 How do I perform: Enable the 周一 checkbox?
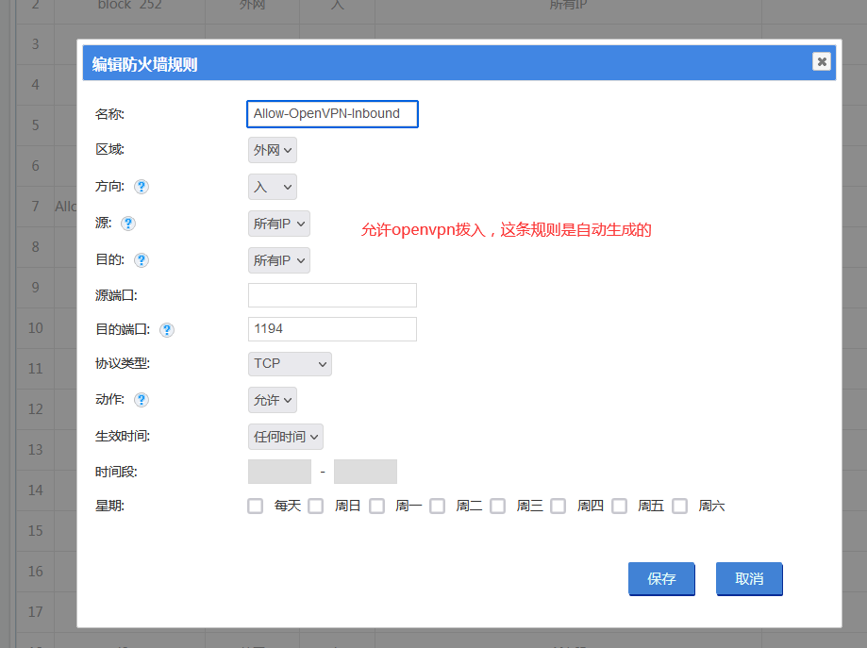pos(377,507)
